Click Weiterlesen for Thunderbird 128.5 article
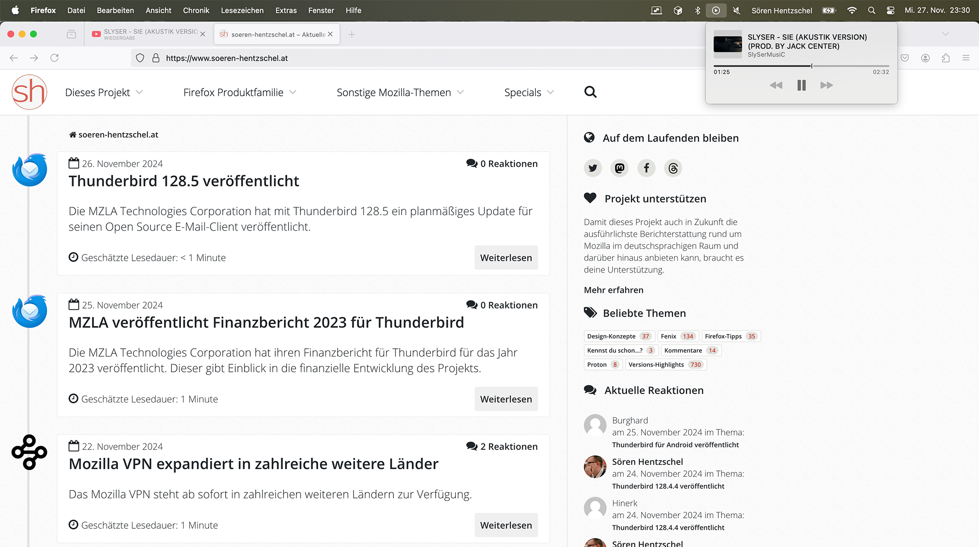 click(x=506, y=258)
